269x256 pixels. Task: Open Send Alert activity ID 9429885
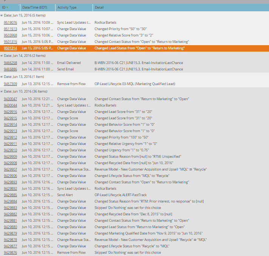click(11, 195)
